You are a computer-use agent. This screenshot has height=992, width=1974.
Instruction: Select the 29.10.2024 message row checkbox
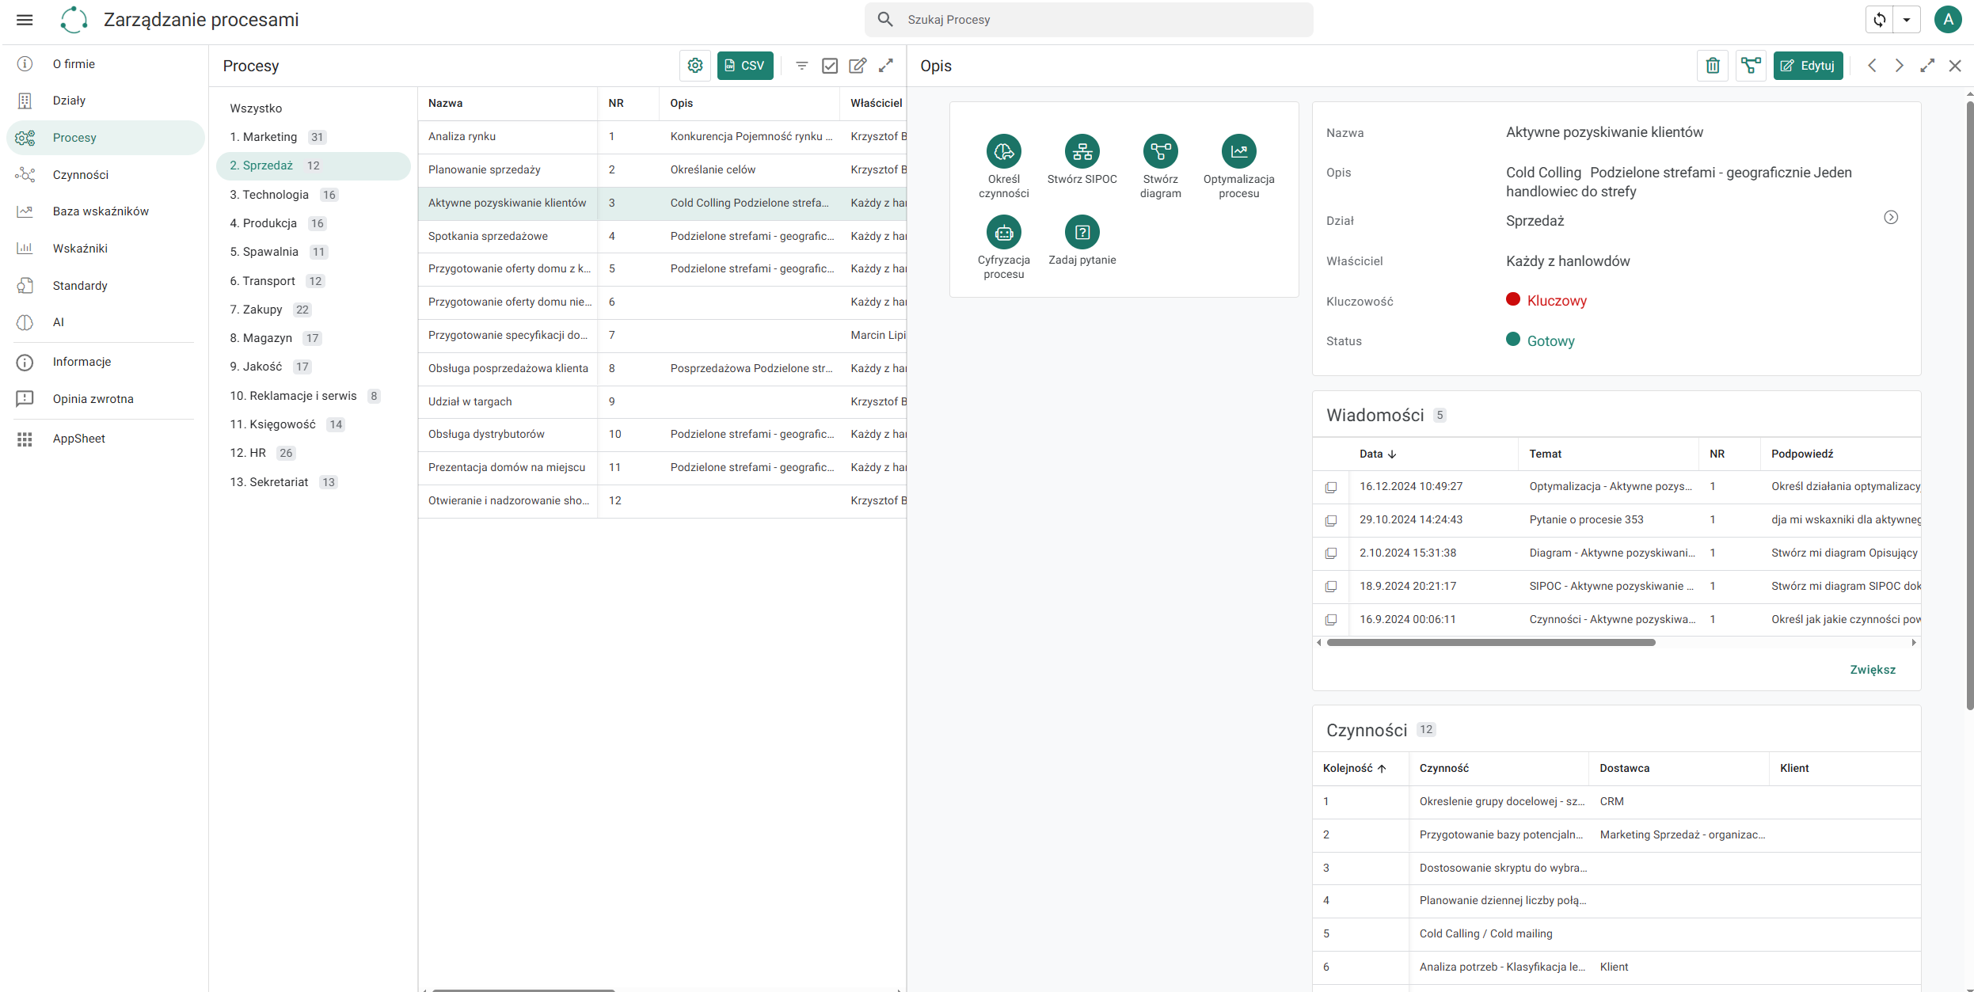1330,520
